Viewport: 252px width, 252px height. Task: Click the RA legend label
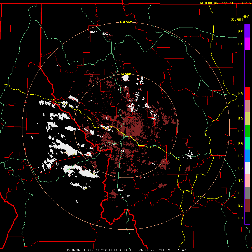(240, 143)
